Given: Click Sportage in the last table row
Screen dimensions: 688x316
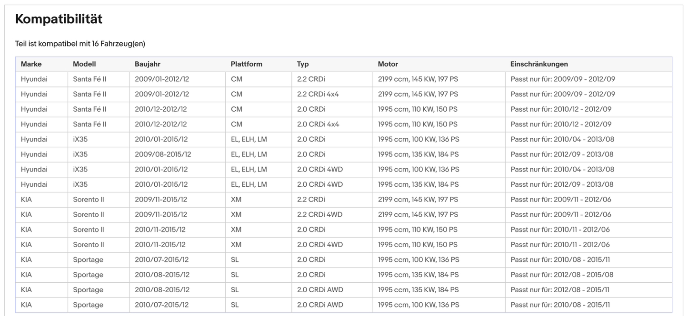Looking at the screenshot, I should tap(88, 305).
